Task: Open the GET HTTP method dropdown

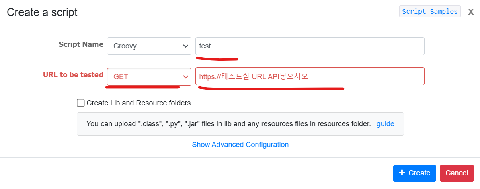Action: point(149,76)
